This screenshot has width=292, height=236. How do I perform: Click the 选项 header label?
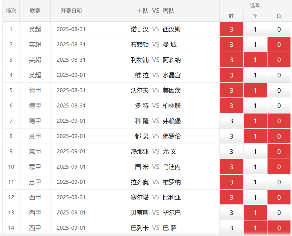pos(255,5)
